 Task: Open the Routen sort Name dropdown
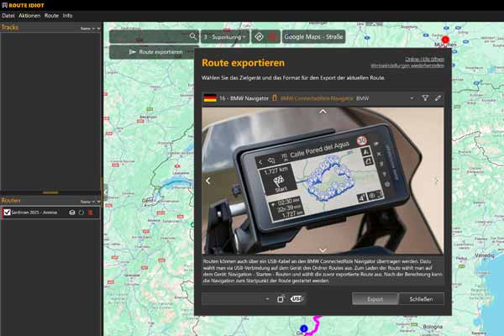tap(87, 202)
